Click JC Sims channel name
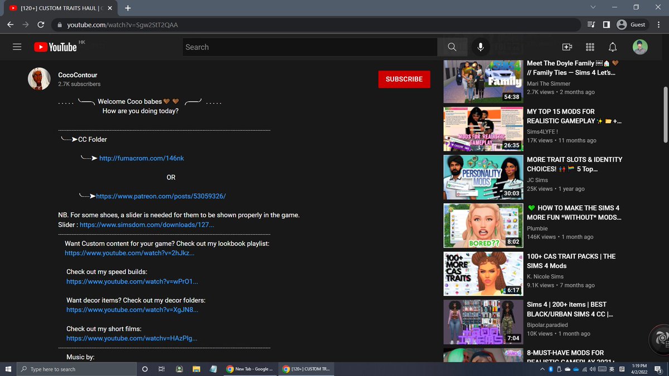The image size is (669, 376). [x=537, y=180]
